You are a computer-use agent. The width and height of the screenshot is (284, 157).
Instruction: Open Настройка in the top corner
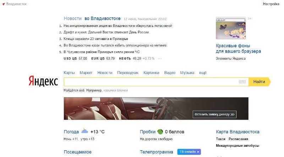point(271,4)
